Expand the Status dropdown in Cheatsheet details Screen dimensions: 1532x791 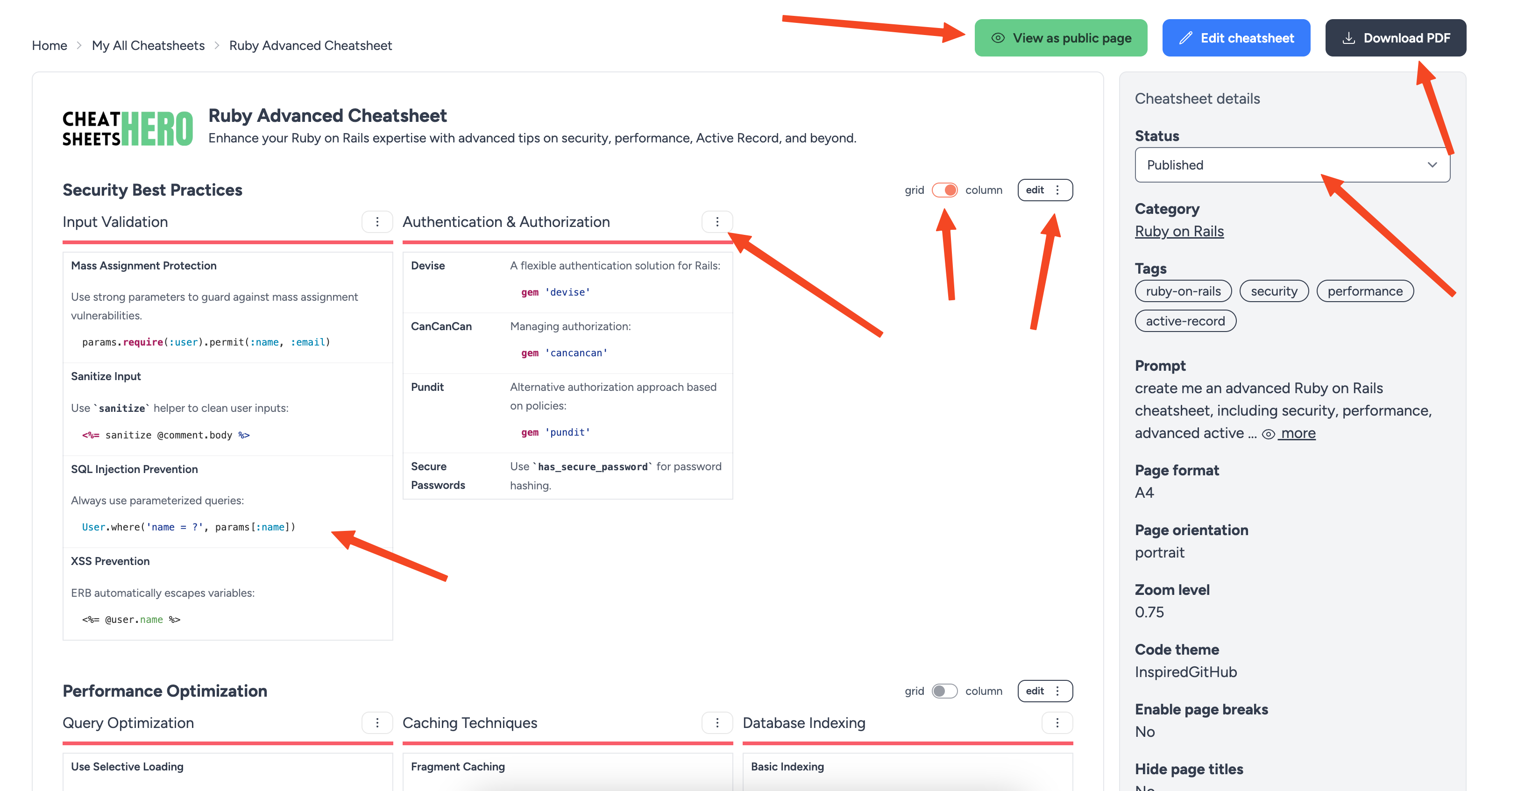(1291, 164)
